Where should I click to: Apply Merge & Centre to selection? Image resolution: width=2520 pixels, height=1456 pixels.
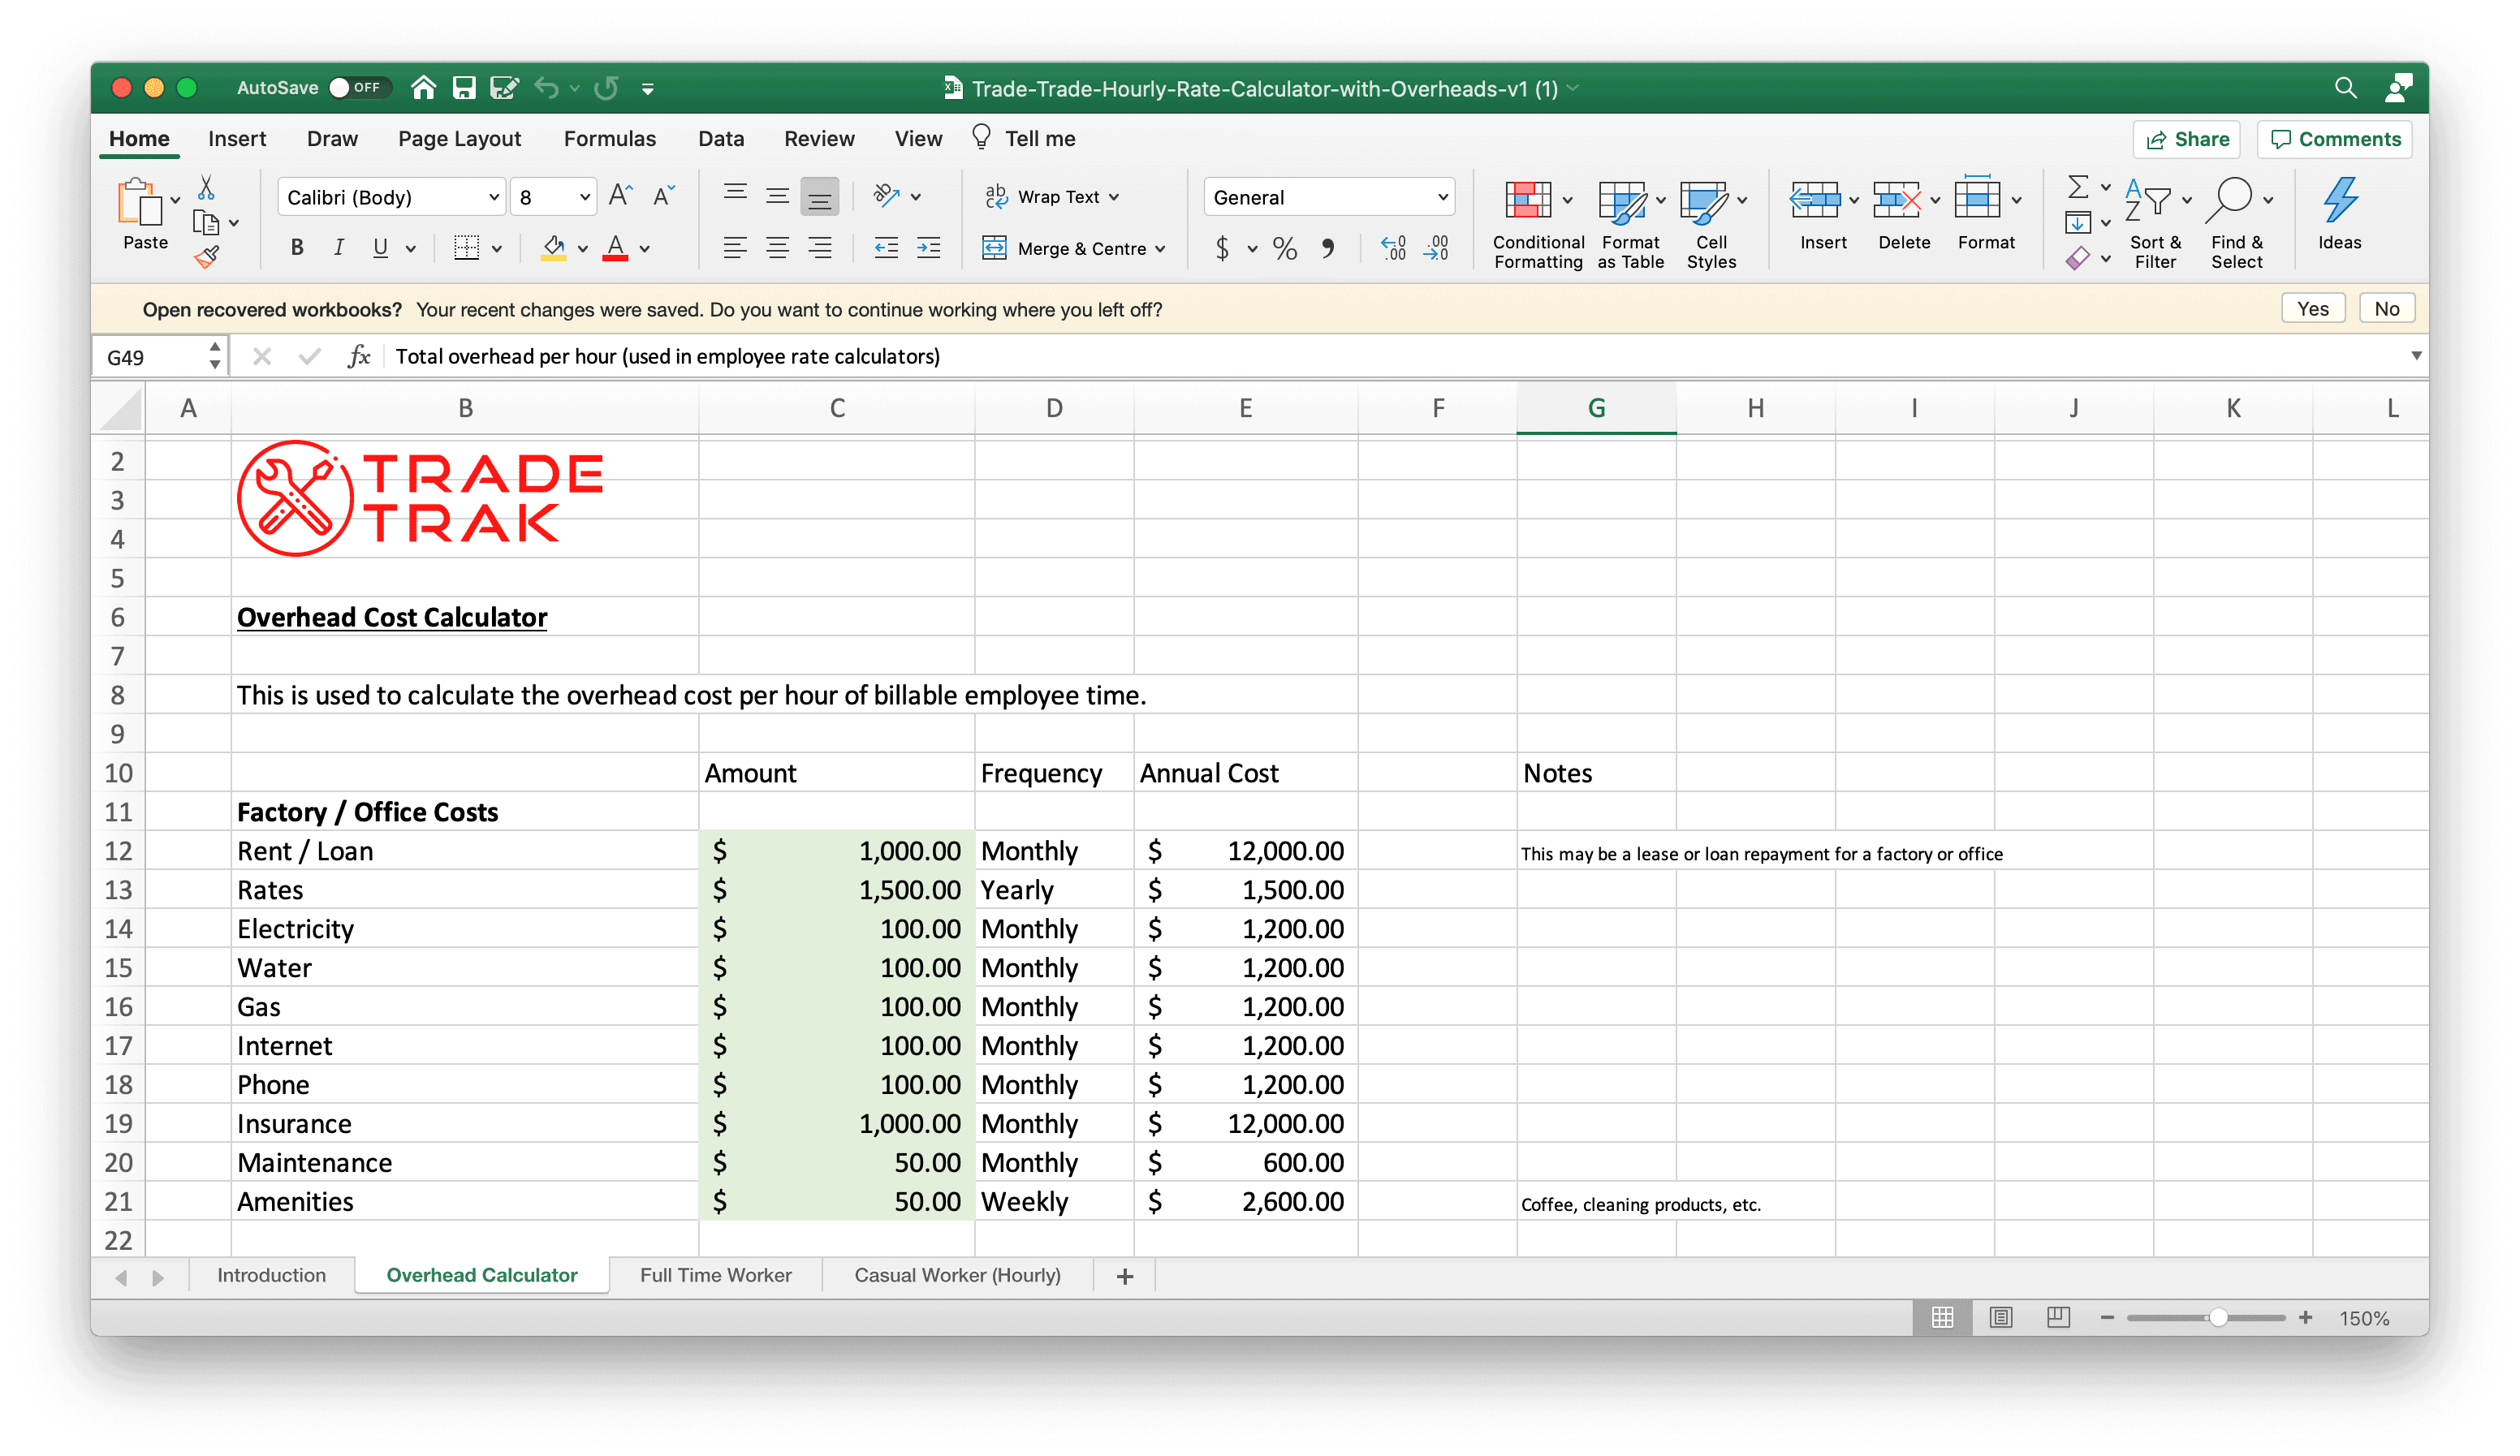pyautogui.click(x=1074, y=248)
